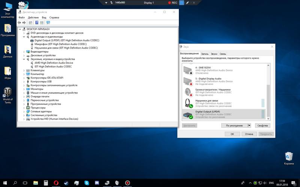Click the Сетевые адаптеры category icon
Screen dimensions: 300x187
click(x=28, y=111)
